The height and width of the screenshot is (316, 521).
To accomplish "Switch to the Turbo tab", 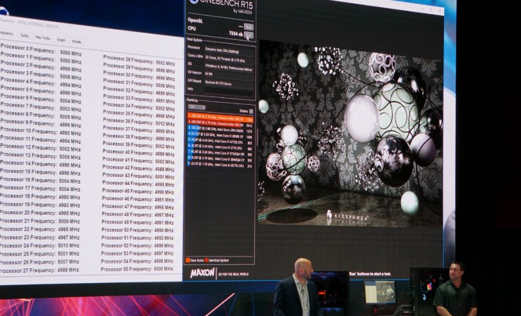I will [x=24, y=35].
